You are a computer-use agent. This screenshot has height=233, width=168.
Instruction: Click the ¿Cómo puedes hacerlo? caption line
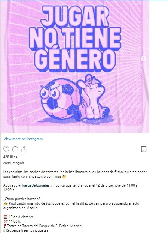tap(22, 199)
